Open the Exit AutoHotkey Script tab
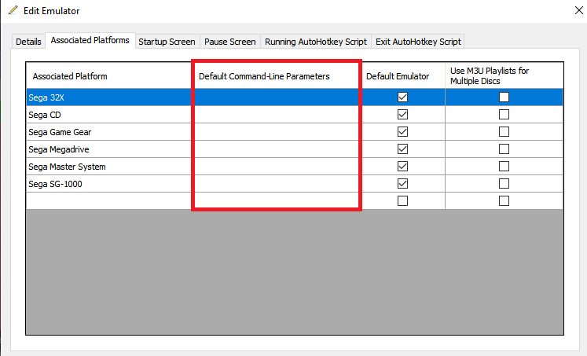Screen dimensions: 587x356 418,42
